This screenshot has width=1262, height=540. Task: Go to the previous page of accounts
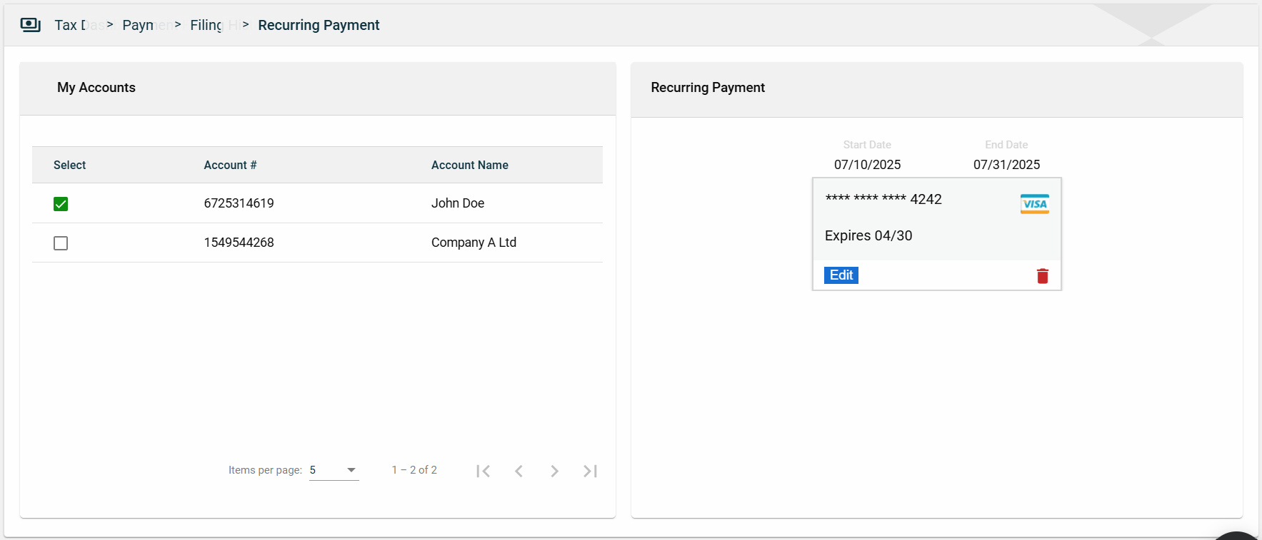point(519,471)
